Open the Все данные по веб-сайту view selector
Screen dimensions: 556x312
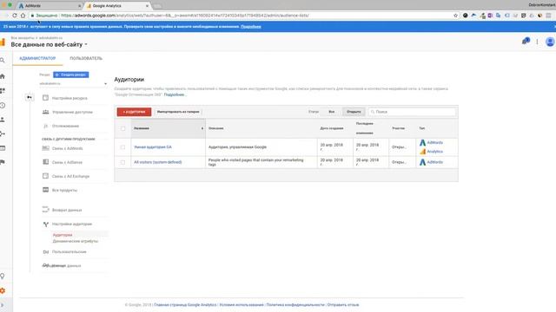tap(49, 44)
